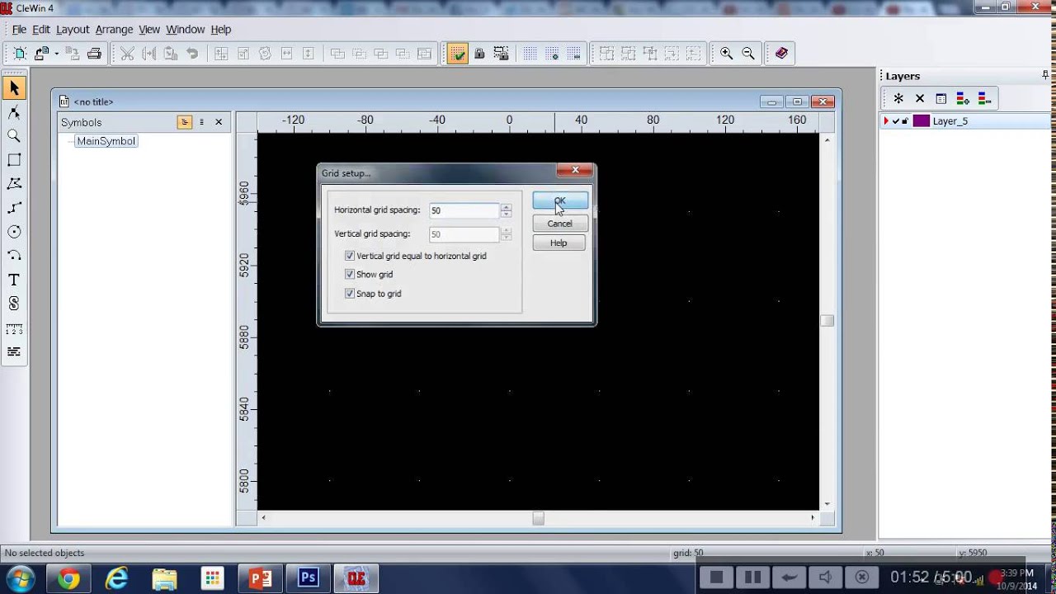Toggle the Layer_5 lock icon
Viewport: 1056px width, 594px height.
pyautogui.click(x=905, y=121)
